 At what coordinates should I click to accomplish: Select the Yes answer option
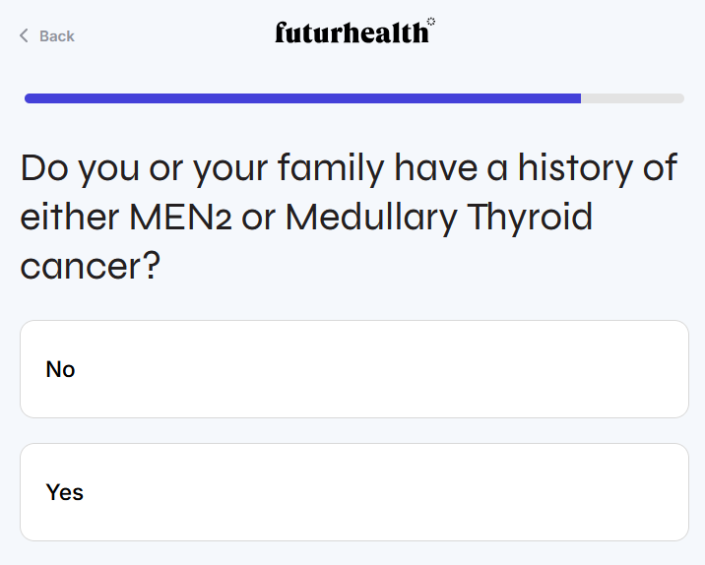[x=353, y=492]
